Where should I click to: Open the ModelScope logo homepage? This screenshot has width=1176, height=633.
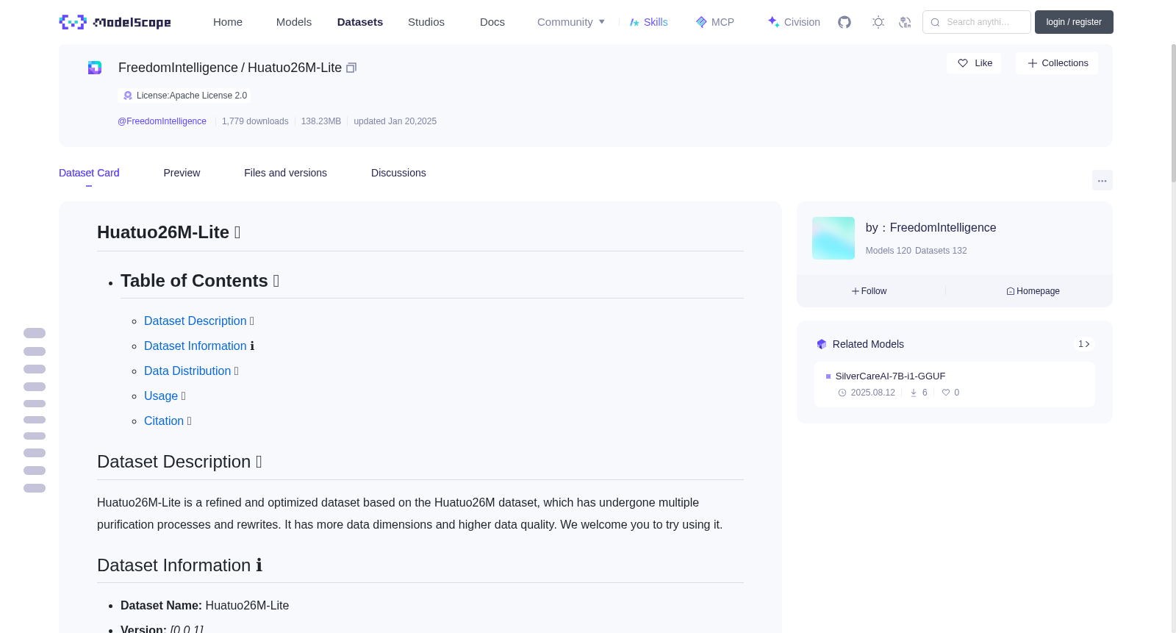point(115,22)
